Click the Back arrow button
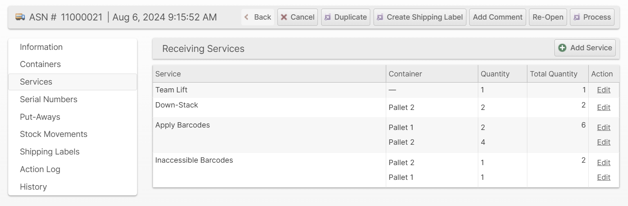The image size is (628, 206). 258,17
